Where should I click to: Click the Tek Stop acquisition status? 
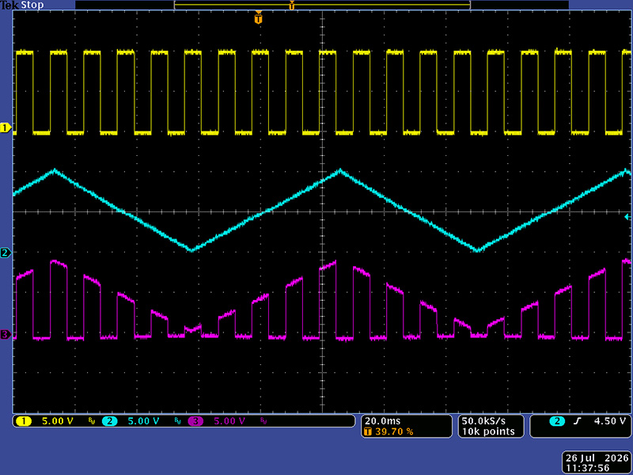pos(22,6)
